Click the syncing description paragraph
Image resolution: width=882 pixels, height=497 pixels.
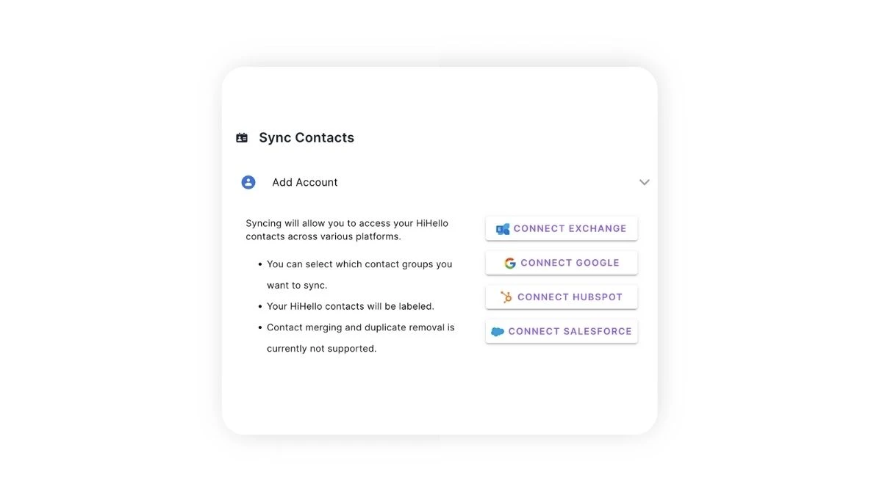(x=347, y=229)
